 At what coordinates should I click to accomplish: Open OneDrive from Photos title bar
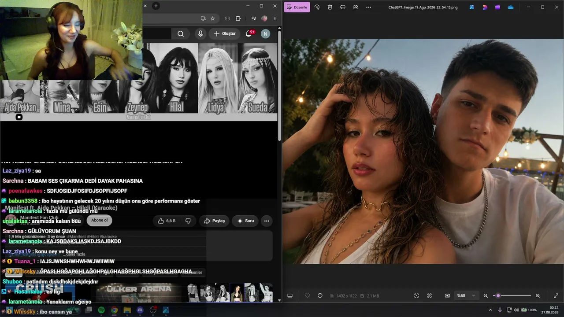(511, 7)
